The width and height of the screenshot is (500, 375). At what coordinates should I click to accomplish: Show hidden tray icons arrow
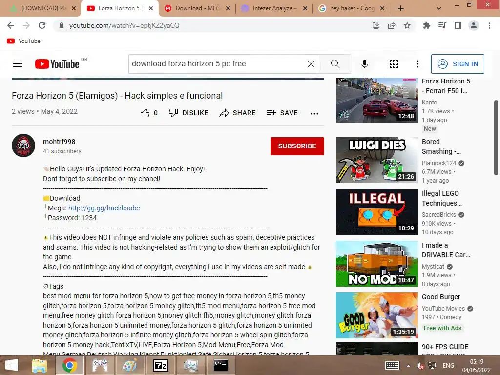(x=408, y=366)
